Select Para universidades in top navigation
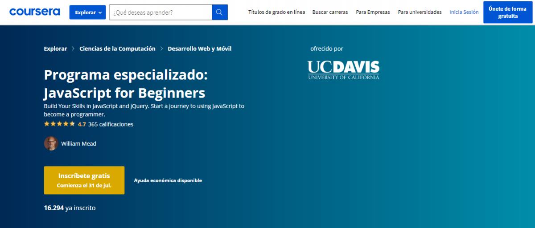 (420, 12)
